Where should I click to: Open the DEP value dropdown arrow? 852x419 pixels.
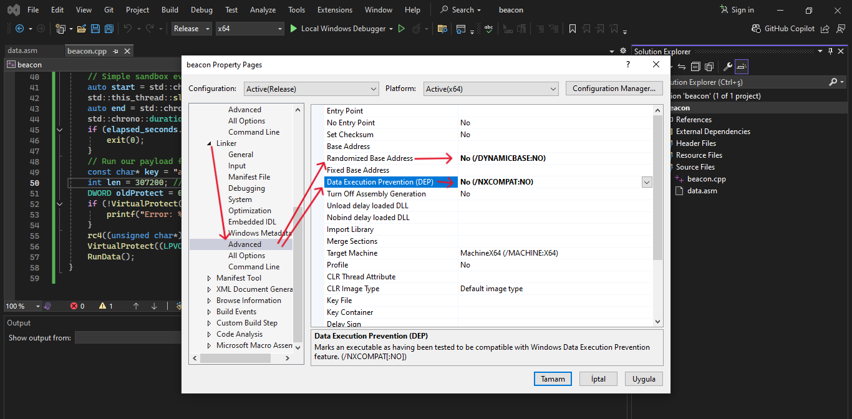pyautogui.click(x=647, y=182)
